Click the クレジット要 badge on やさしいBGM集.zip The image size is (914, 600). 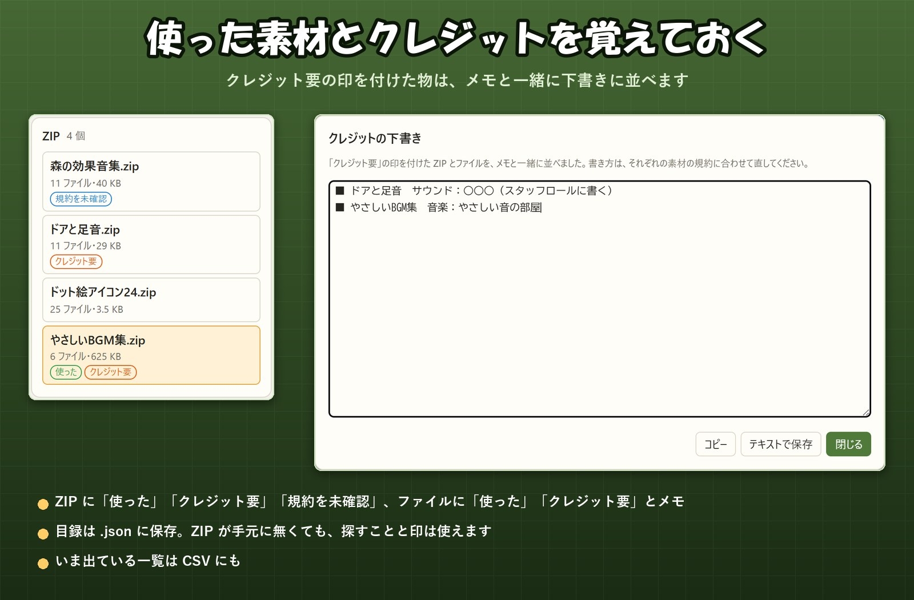tap(110, 372)
